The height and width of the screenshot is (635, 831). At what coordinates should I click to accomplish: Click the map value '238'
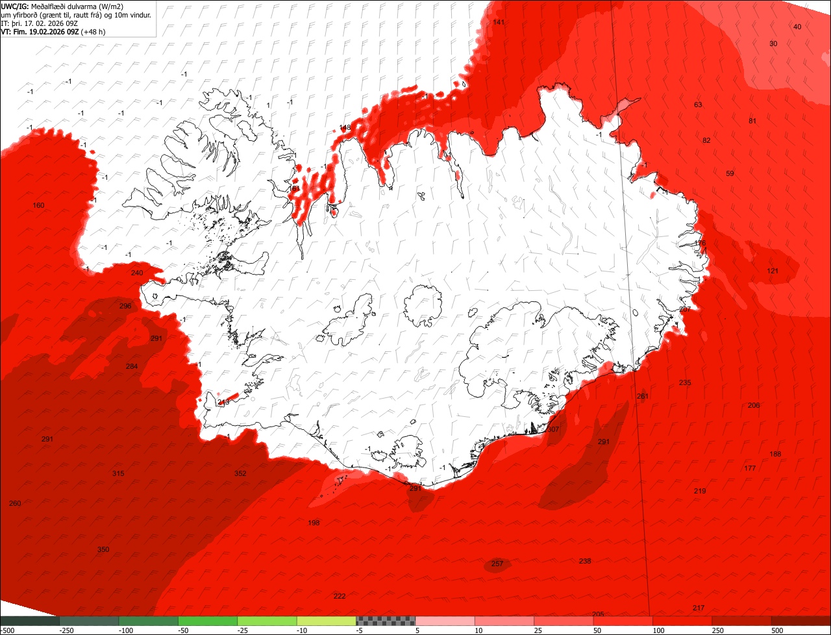pos(585,561)
